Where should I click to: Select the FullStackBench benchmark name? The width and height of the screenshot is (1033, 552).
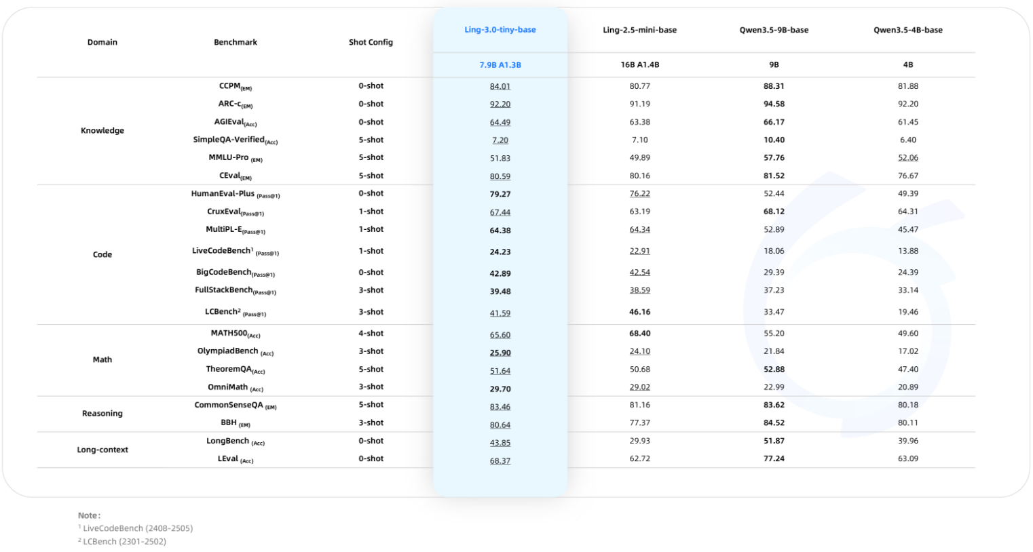tap(236, 290)
